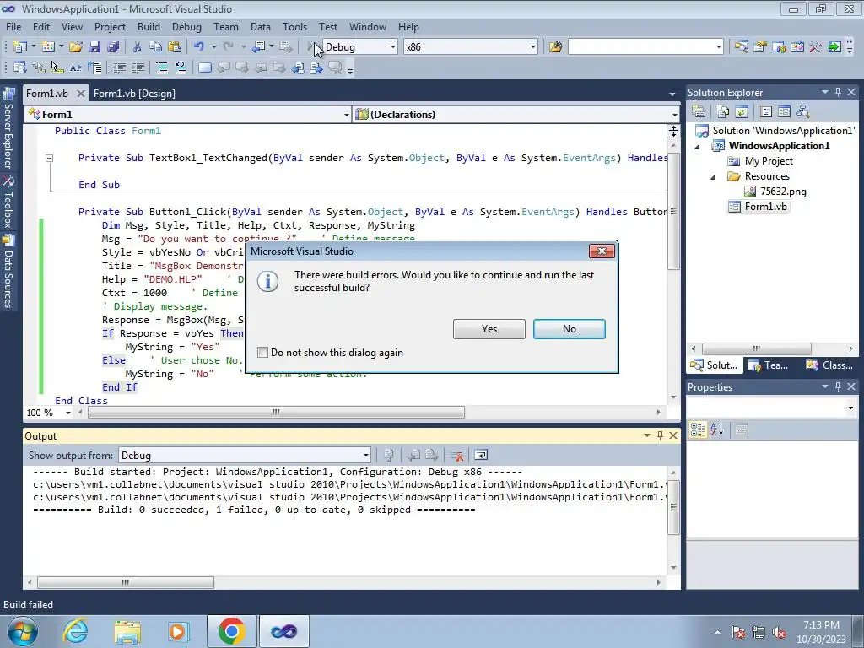864x648 pixels.
Task: Click the Open File folder icon
Action: tap(75, 47)
